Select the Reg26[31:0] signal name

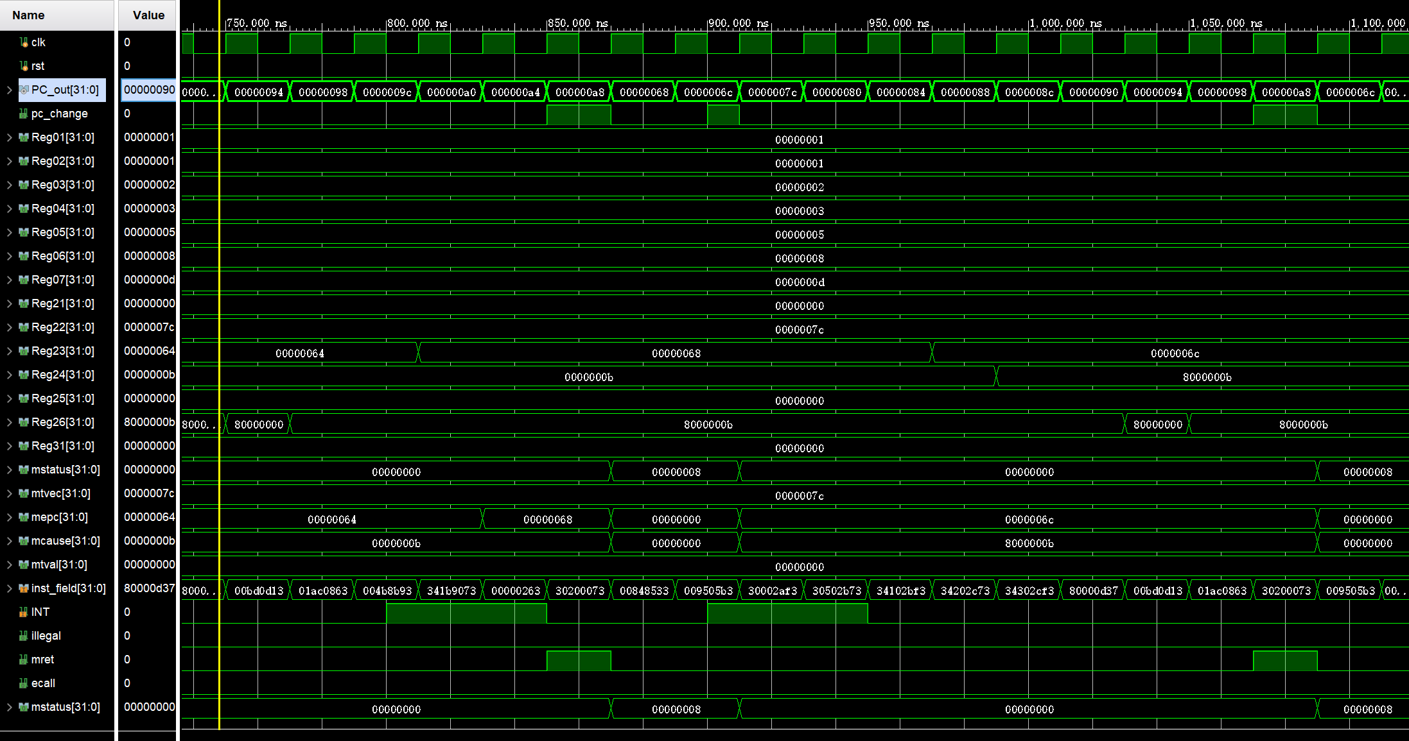coord(62,422)
